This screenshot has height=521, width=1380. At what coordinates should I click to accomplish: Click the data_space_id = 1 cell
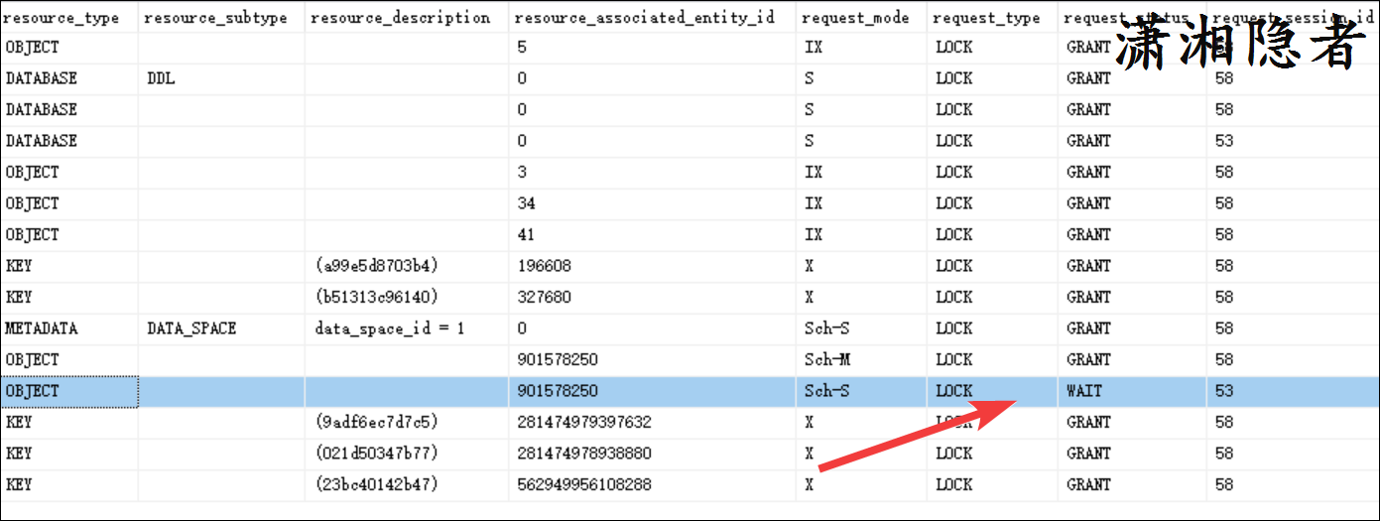pyautogui.click(x=390, y=328)
